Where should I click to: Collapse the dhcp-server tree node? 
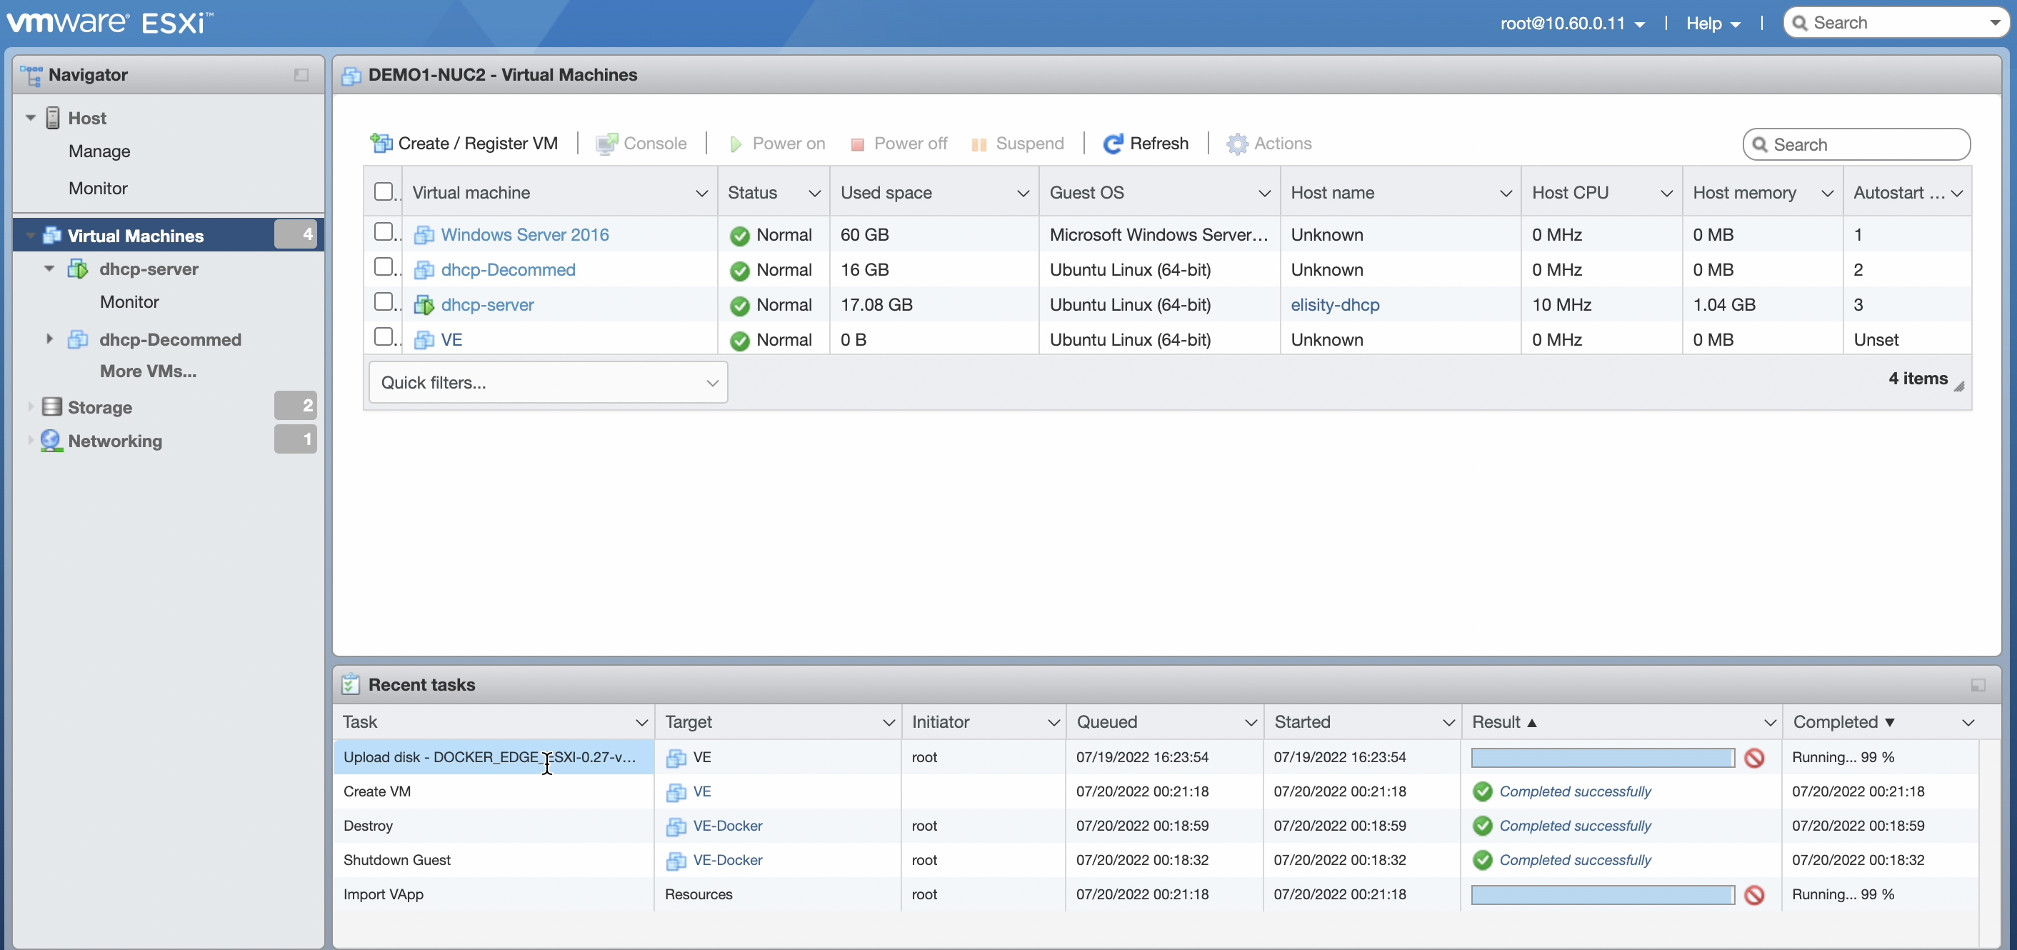pos(49,269)
